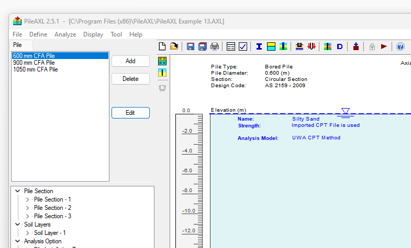Select 1050 mm CFA Pile in list
The height and width of the screenshot is (248, 411).
(36, 69)
